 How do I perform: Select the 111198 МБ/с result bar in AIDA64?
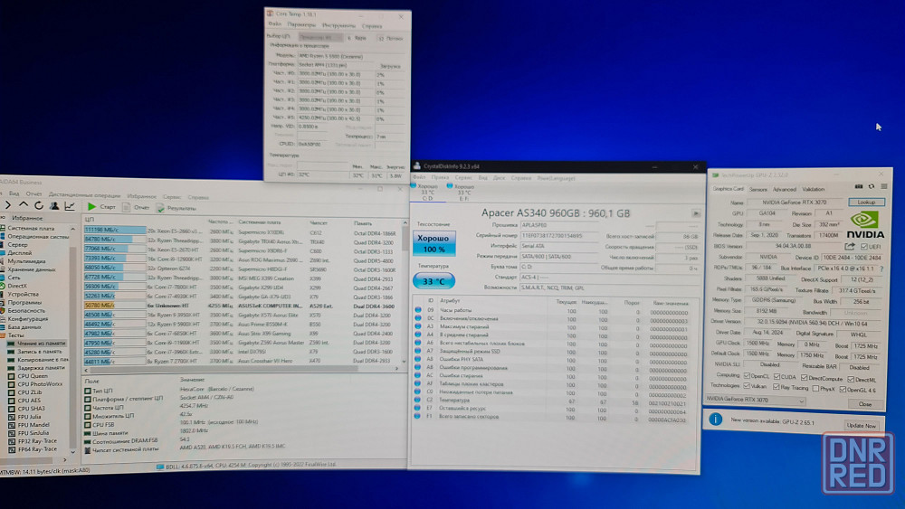tap(114, 230)
